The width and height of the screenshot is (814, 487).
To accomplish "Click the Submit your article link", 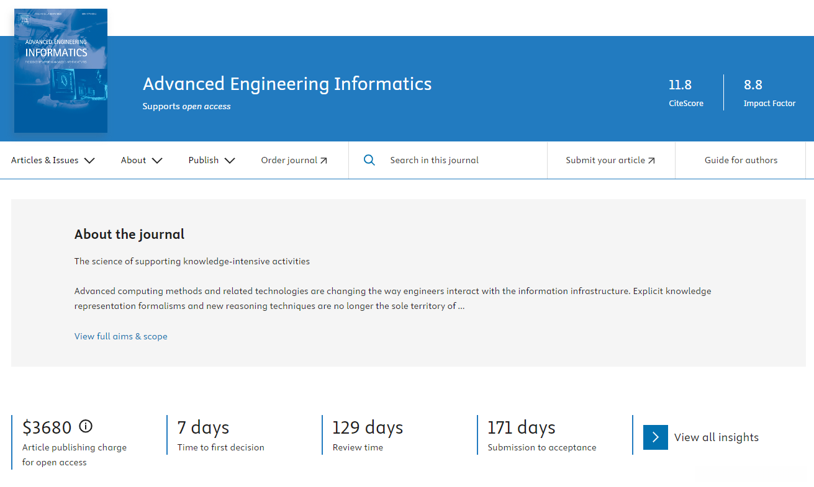I will (x=605, y=160).
